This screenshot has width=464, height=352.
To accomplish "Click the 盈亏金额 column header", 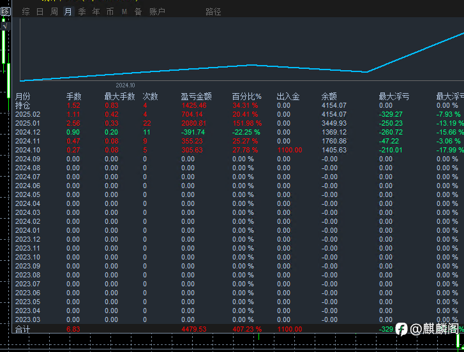I will click(196, 96).
